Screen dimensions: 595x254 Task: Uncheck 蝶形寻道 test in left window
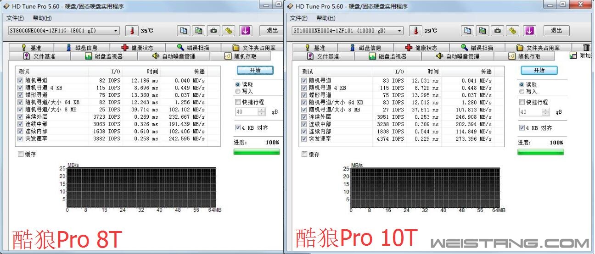pyautogui.click(x=20, y=95)
